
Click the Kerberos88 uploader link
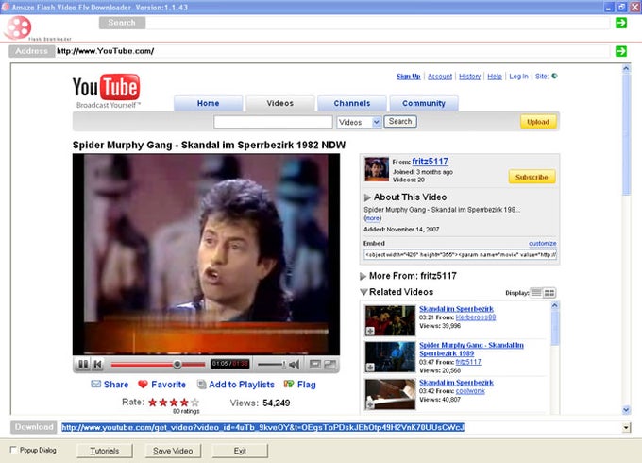click(x=475, y=317)
